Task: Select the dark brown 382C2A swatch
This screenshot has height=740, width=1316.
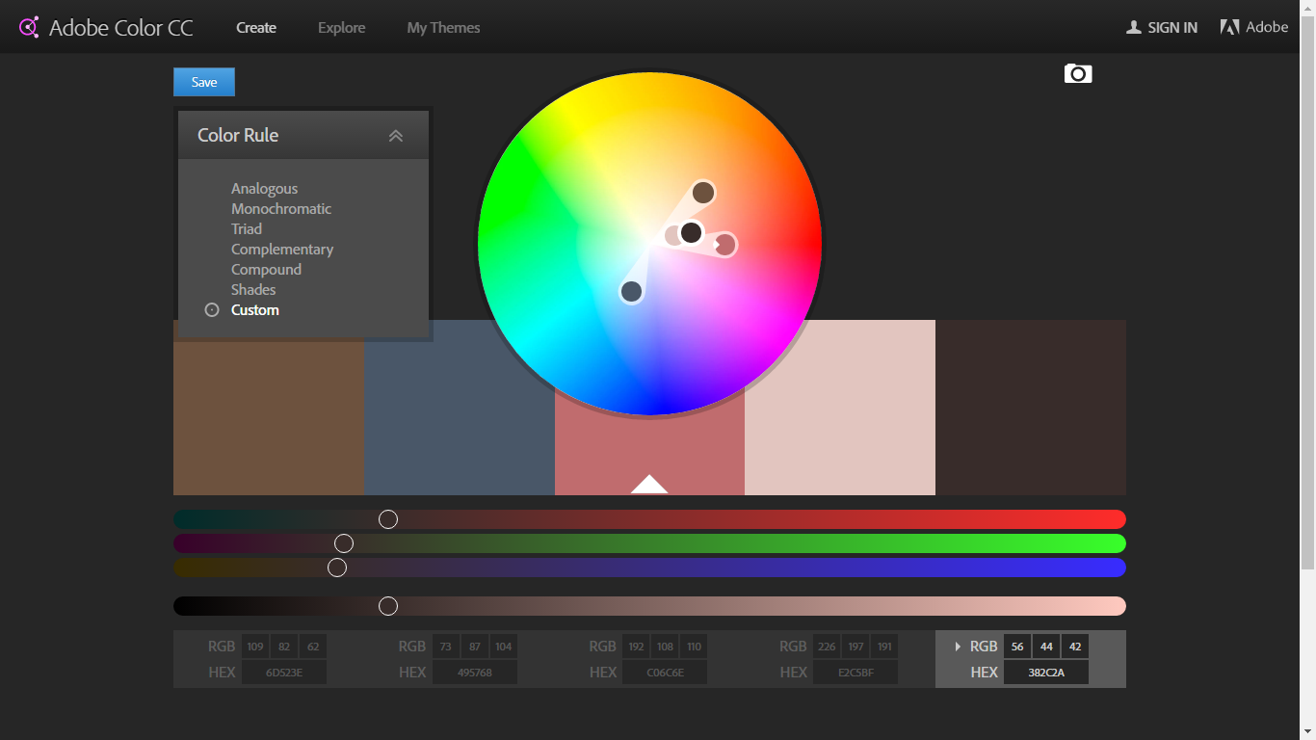Action: tap(1031, 408)
